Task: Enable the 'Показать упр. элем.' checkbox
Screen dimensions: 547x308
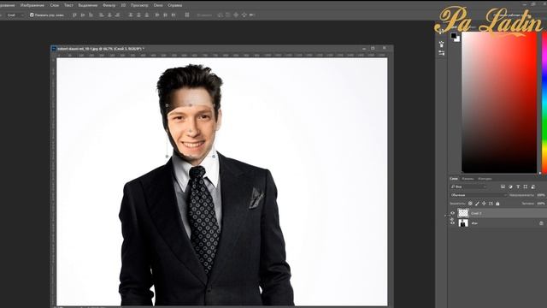Action: coord(32,15)
